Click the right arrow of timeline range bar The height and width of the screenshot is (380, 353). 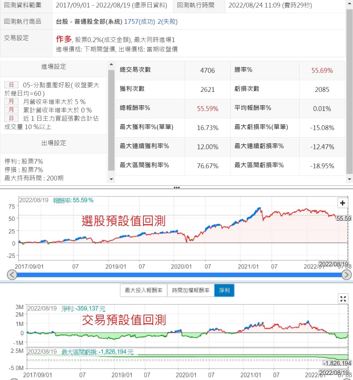coord(346,275)
